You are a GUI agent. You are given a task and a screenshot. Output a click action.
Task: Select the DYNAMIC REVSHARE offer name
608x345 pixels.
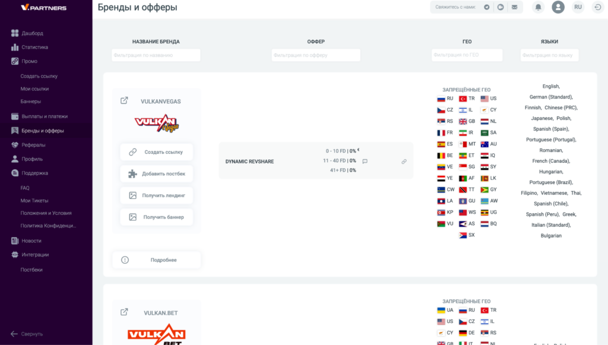pos(250,162)
